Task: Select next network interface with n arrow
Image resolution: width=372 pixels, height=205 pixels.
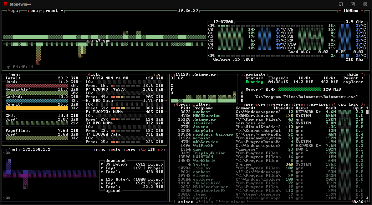Action: click(x=161, y=150)
